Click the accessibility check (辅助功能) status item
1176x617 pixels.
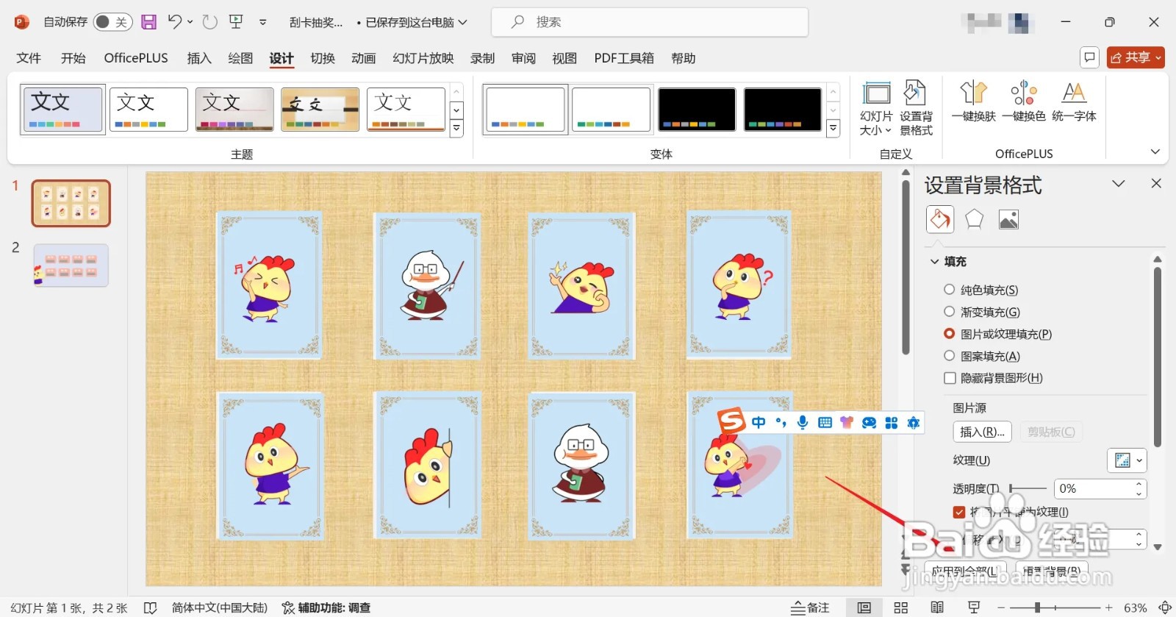tap(326, 607)
